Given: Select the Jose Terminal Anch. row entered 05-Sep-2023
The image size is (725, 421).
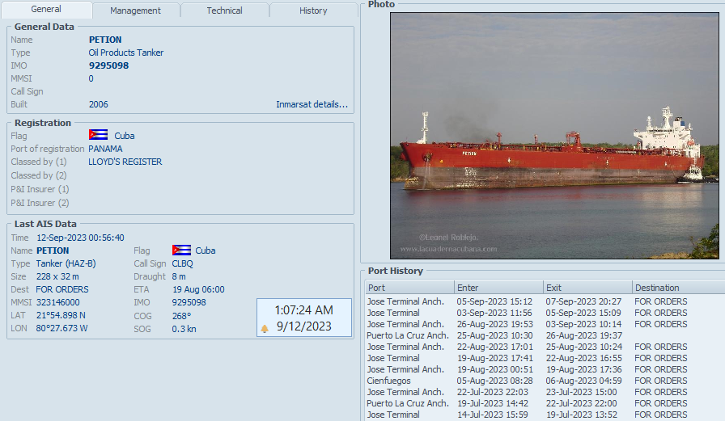Looking at the screenshot, I should click(545, 301).
